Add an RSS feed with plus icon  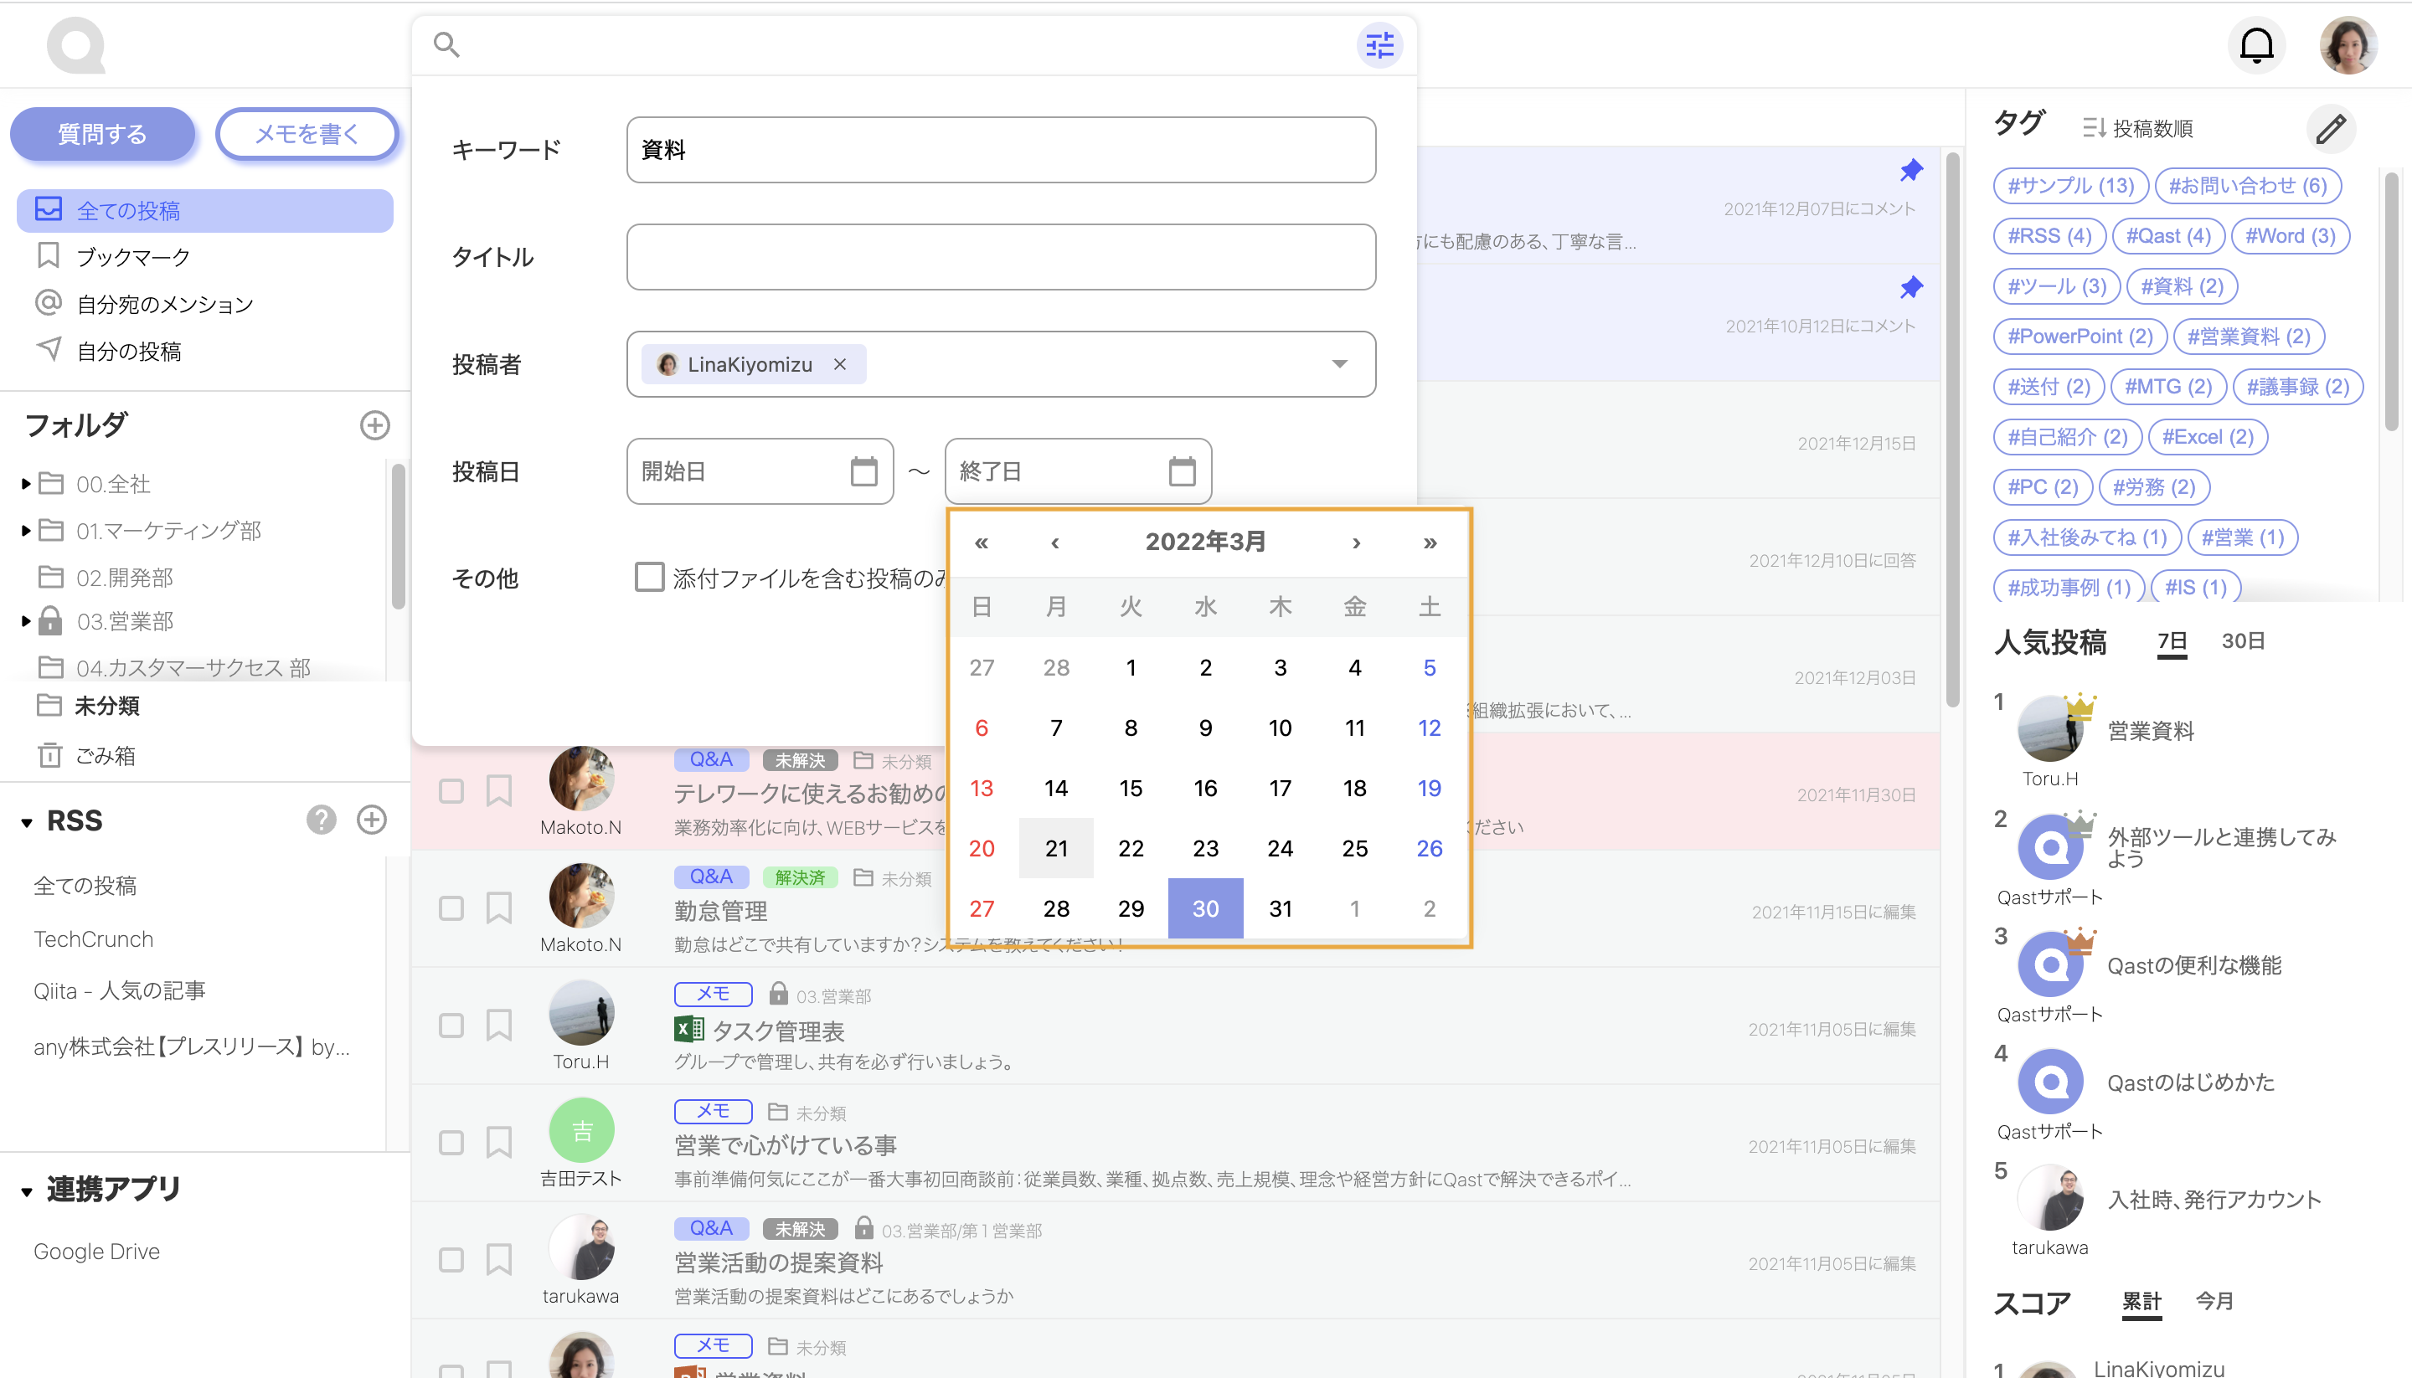pos(371,820)
